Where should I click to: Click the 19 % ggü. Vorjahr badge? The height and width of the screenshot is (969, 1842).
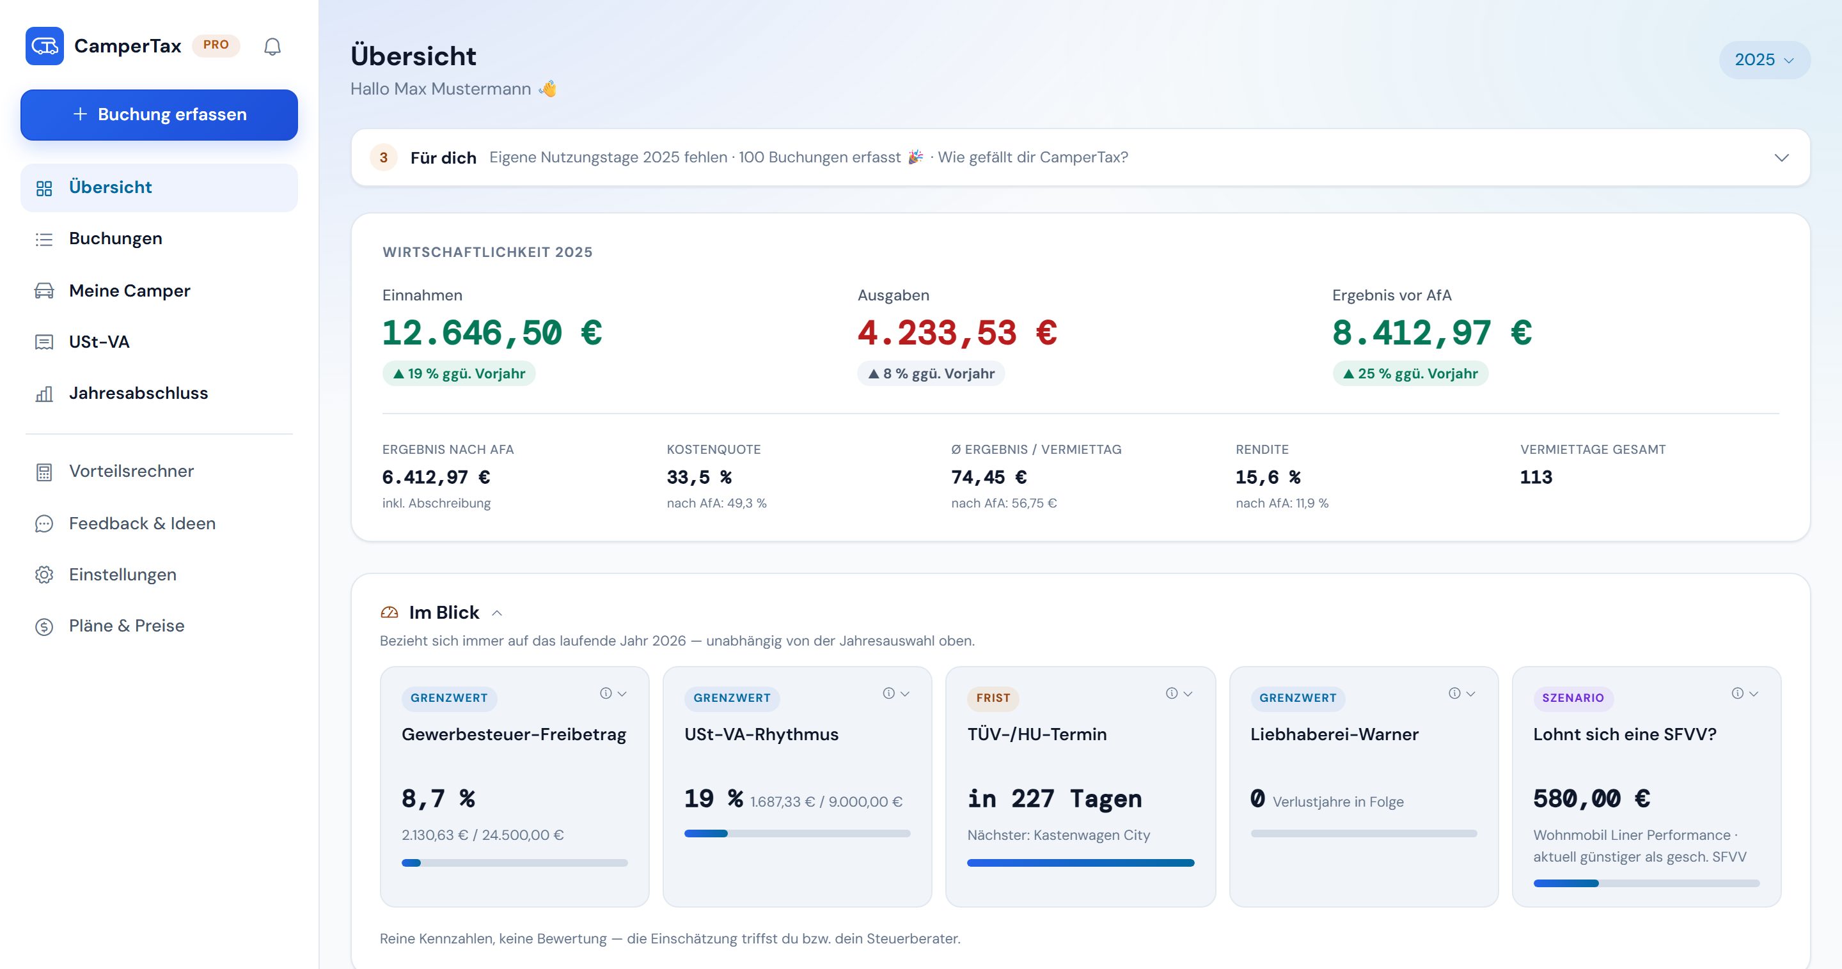click(x=459, y=374)
